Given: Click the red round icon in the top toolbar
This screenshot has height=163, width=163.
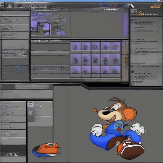Looking at the screenshot, I should pos(115,6).
